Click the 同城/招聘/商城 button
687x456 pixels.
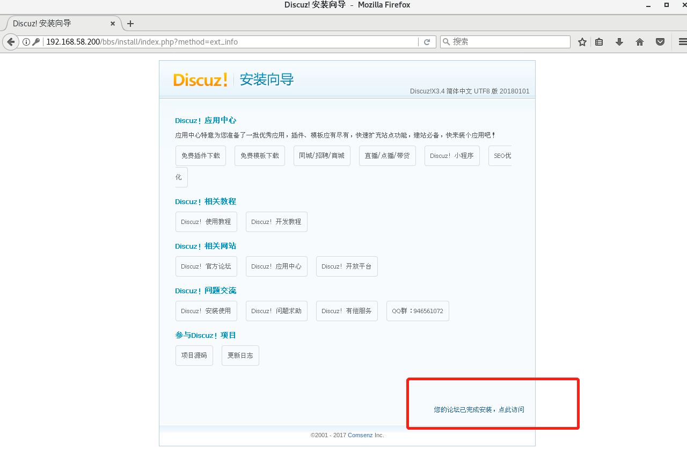322,156
